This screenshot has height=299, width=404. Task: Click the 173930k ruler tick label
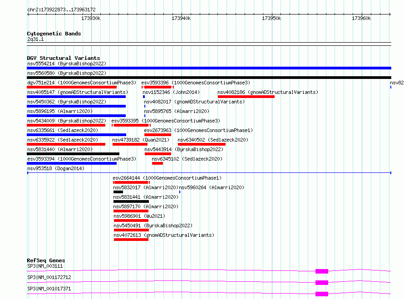coord(91,18)
